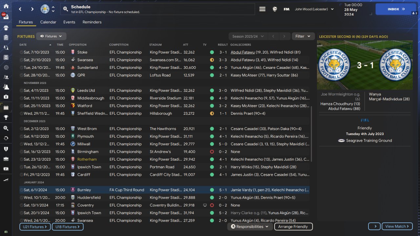The height and width of the screenshot is (236, 420).
Task: Toggle the tick circle beside Sat, 21/10/2023
Action: [x=21, y=60]
